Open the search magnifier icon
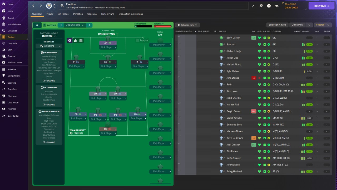The width and height of the screenshot is (337, 190). [x=62, y=6]
